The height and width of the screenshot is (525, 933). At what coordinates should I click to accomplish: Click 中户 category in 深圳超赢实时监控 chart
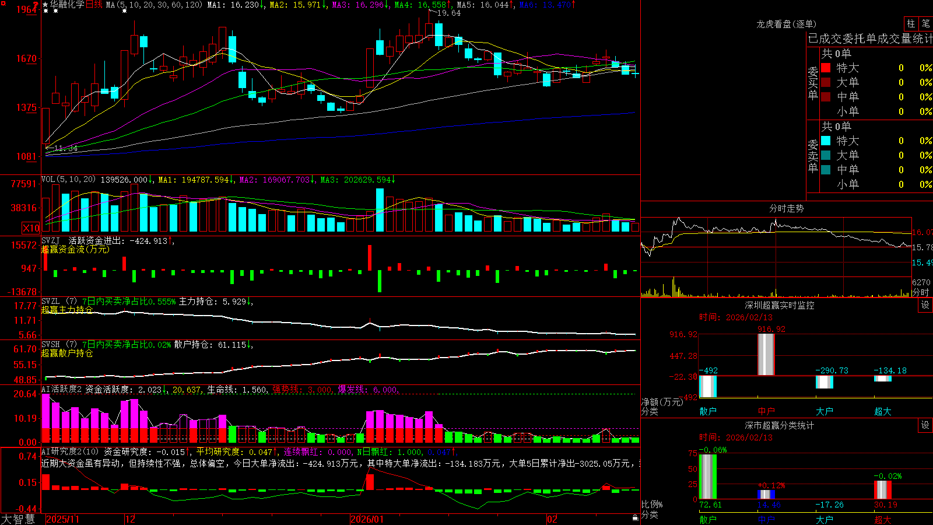tap(766, 411)
